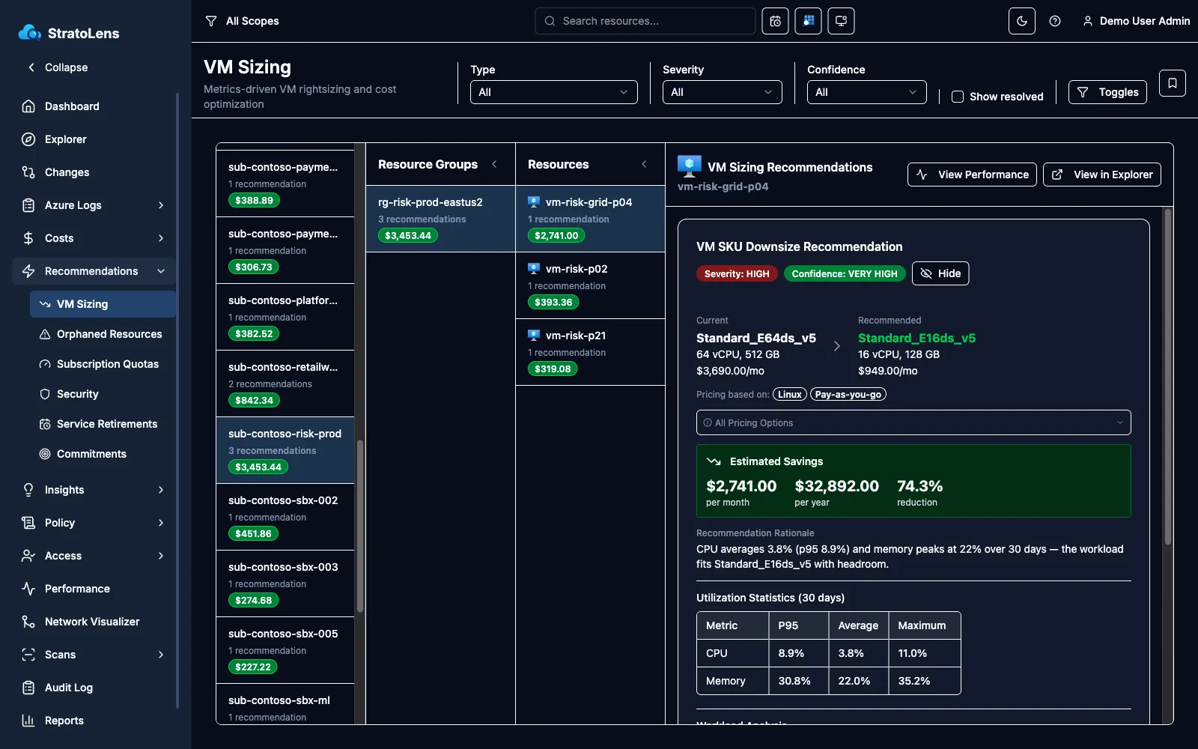Click the Security shield icon

click(x=45, y=394)
